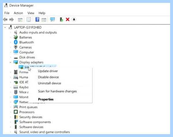Expand the Cameras category arrow
The height and width of the screenshot is (137, 173).
(11, 47)
